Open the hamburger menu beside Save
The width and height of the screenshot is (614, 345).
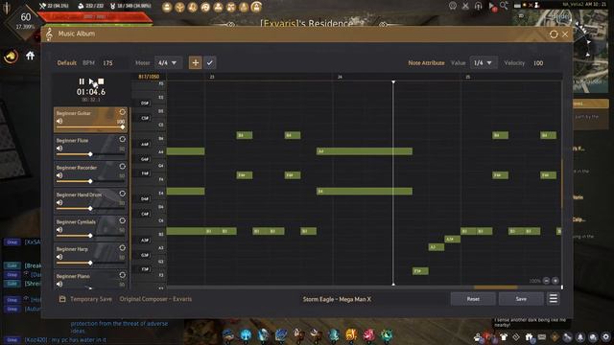(554, 299)
